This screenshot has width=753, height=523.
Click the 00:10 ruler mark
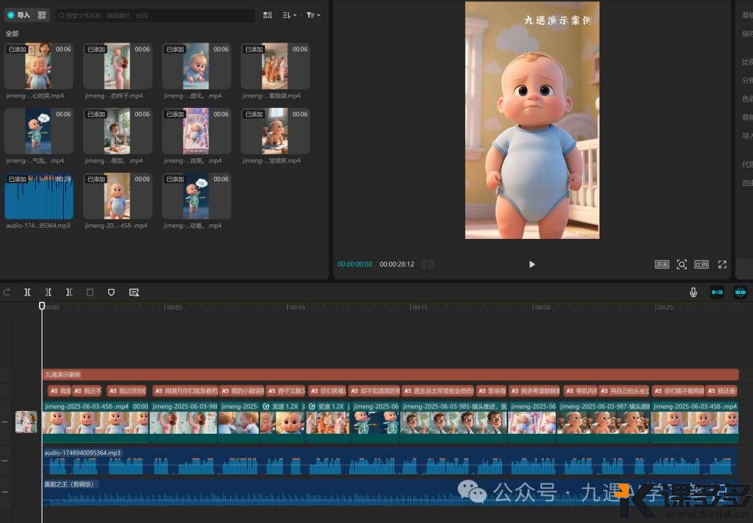(x=296, y=308)
